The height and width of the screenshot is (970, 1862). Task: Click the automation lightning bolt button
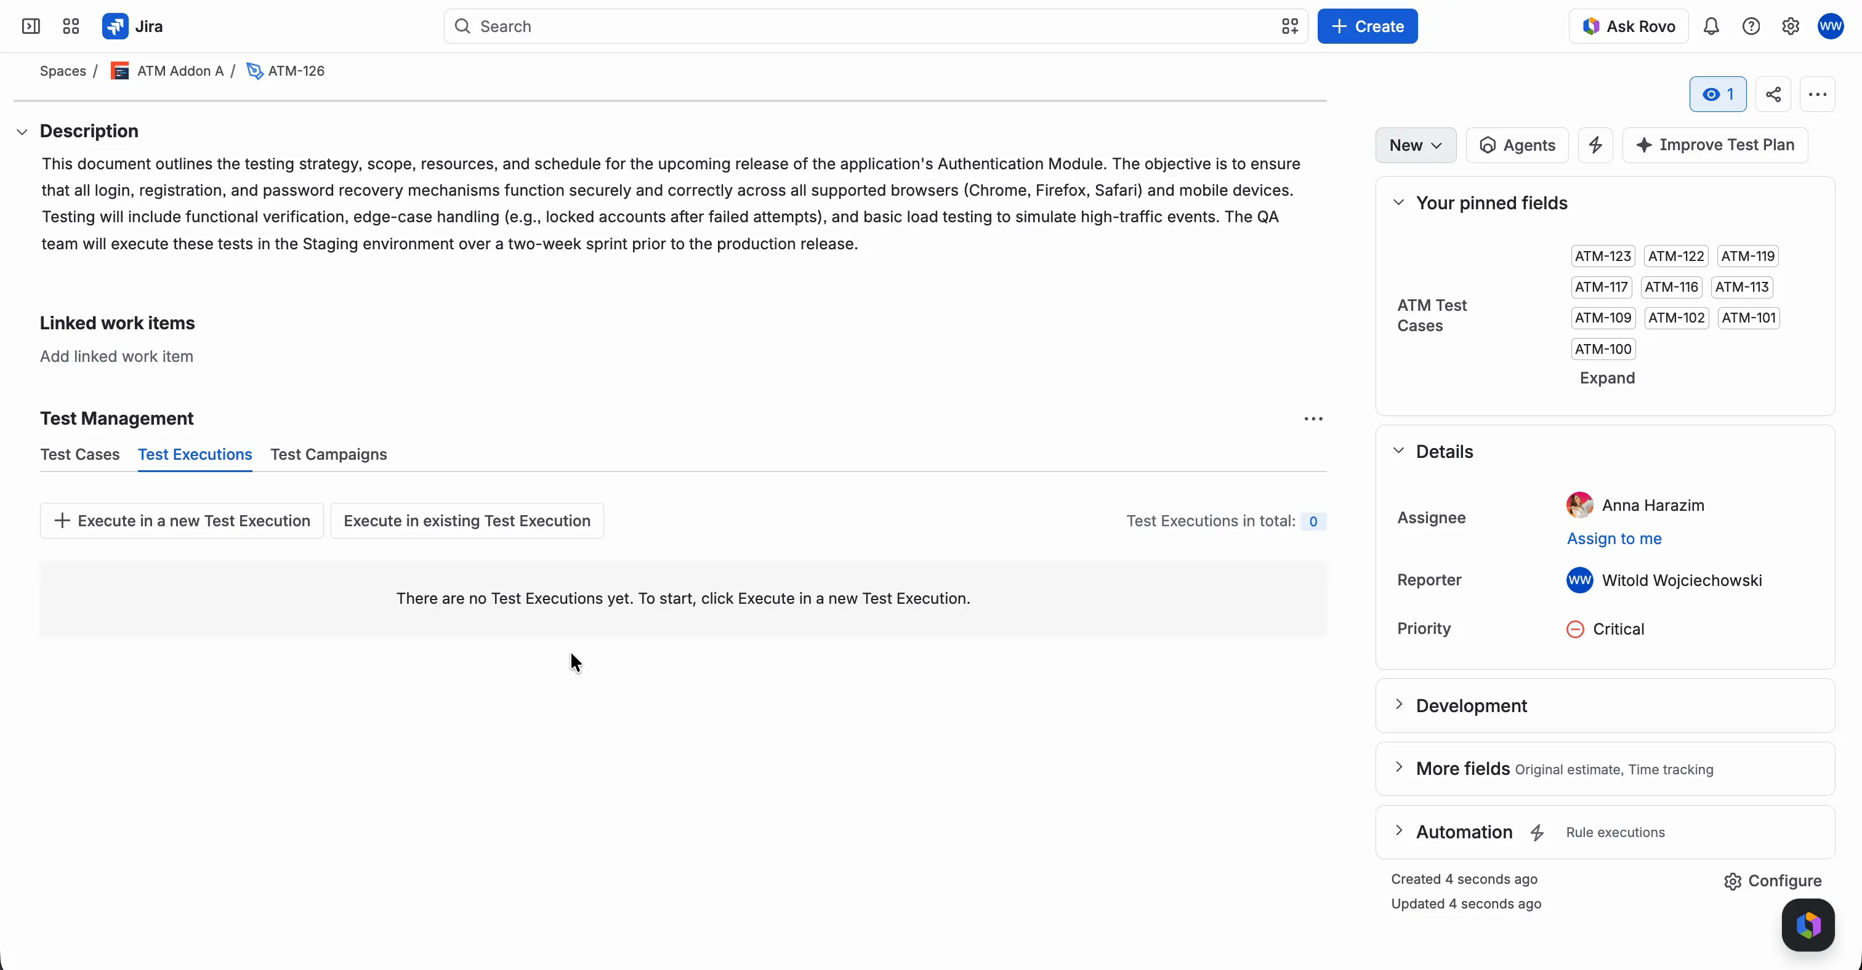point(1595,145)
